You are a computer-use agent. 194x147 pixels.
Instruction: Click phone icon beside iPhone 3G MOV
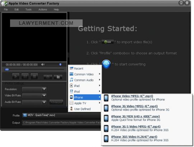(x=106, y=118)
